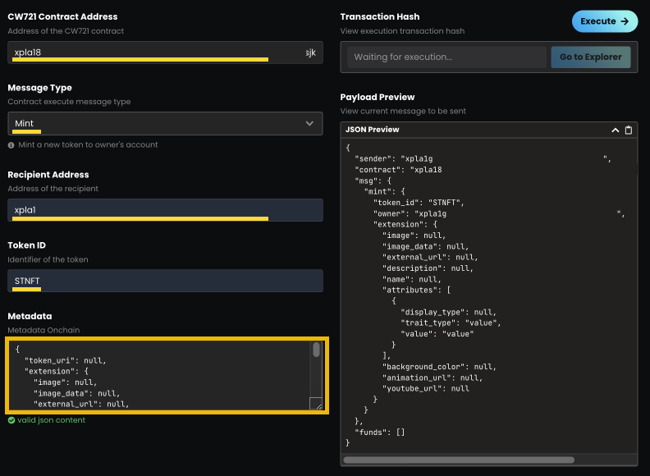This screenshot has height=476, width=650.
Task: Select the Token ID field containing STNFT
Action: (164, 281)
